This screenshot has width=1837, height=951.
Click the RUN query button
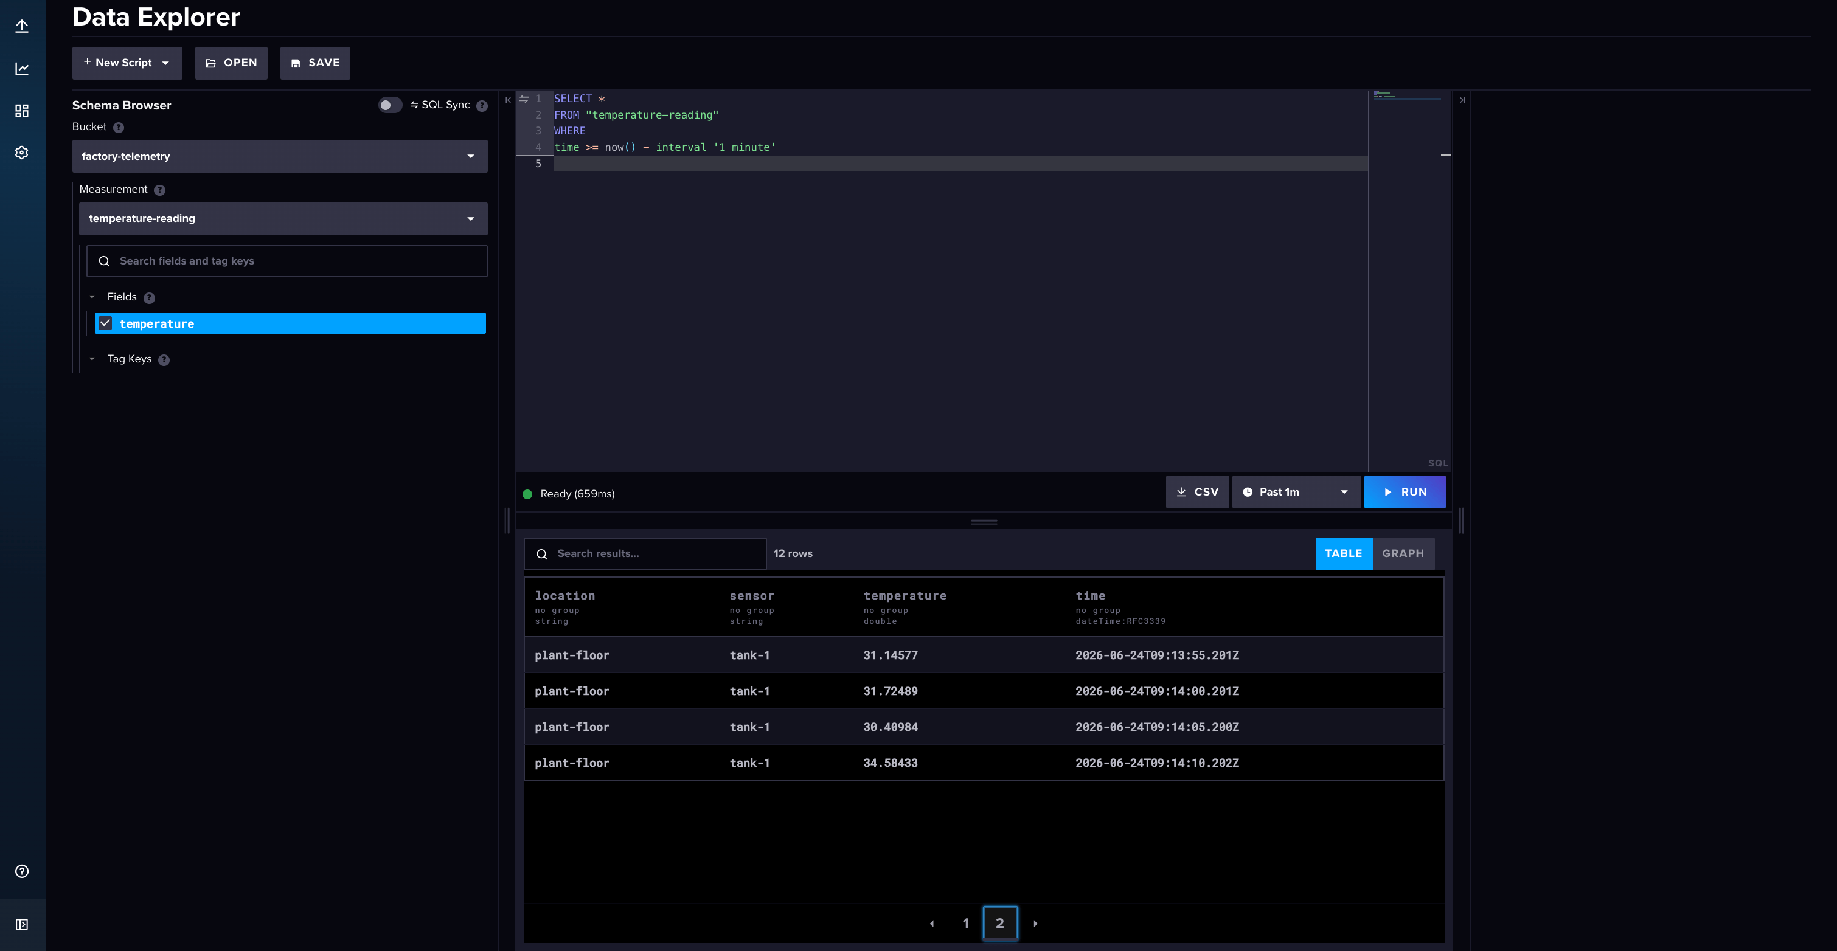pyautogui.click(x=1404, y=492)
